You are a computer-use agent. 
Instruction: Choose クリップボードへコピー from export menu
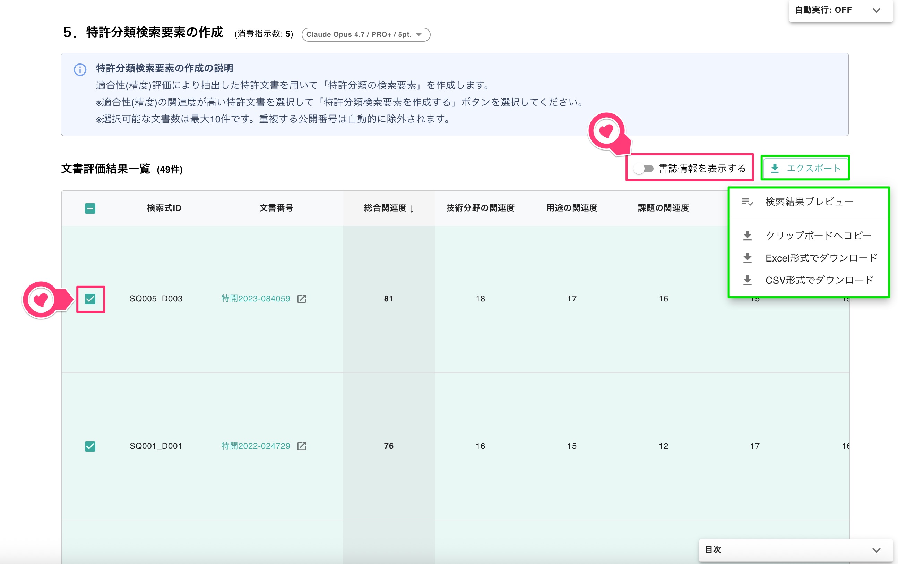click(809, 236)
